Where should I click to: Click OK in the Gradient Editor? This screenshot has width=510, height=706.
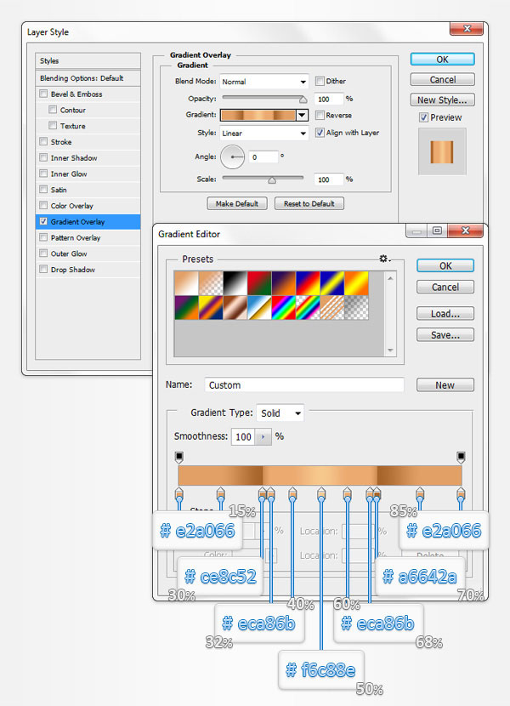click(x=445, y=265)
